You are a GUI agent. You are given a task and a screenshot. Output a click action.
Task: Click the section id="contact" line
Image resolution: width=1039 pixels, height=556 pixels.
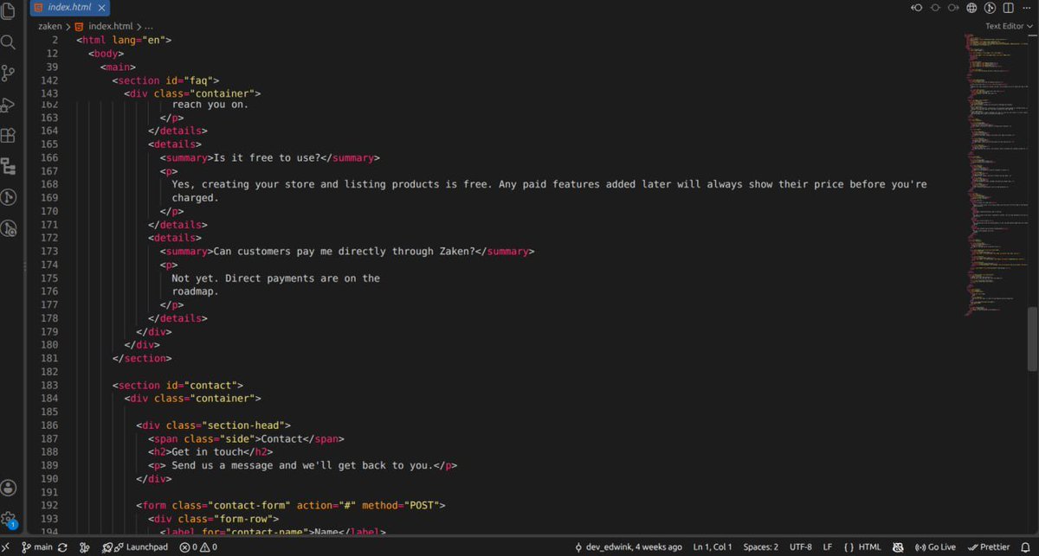coord(177,386)
